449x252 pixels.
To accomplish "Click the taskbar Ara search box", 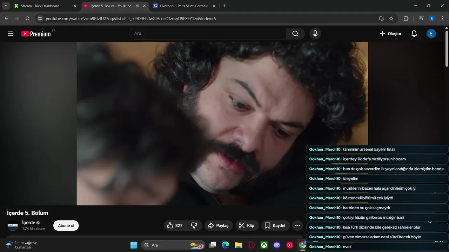I will coord(174,245).
